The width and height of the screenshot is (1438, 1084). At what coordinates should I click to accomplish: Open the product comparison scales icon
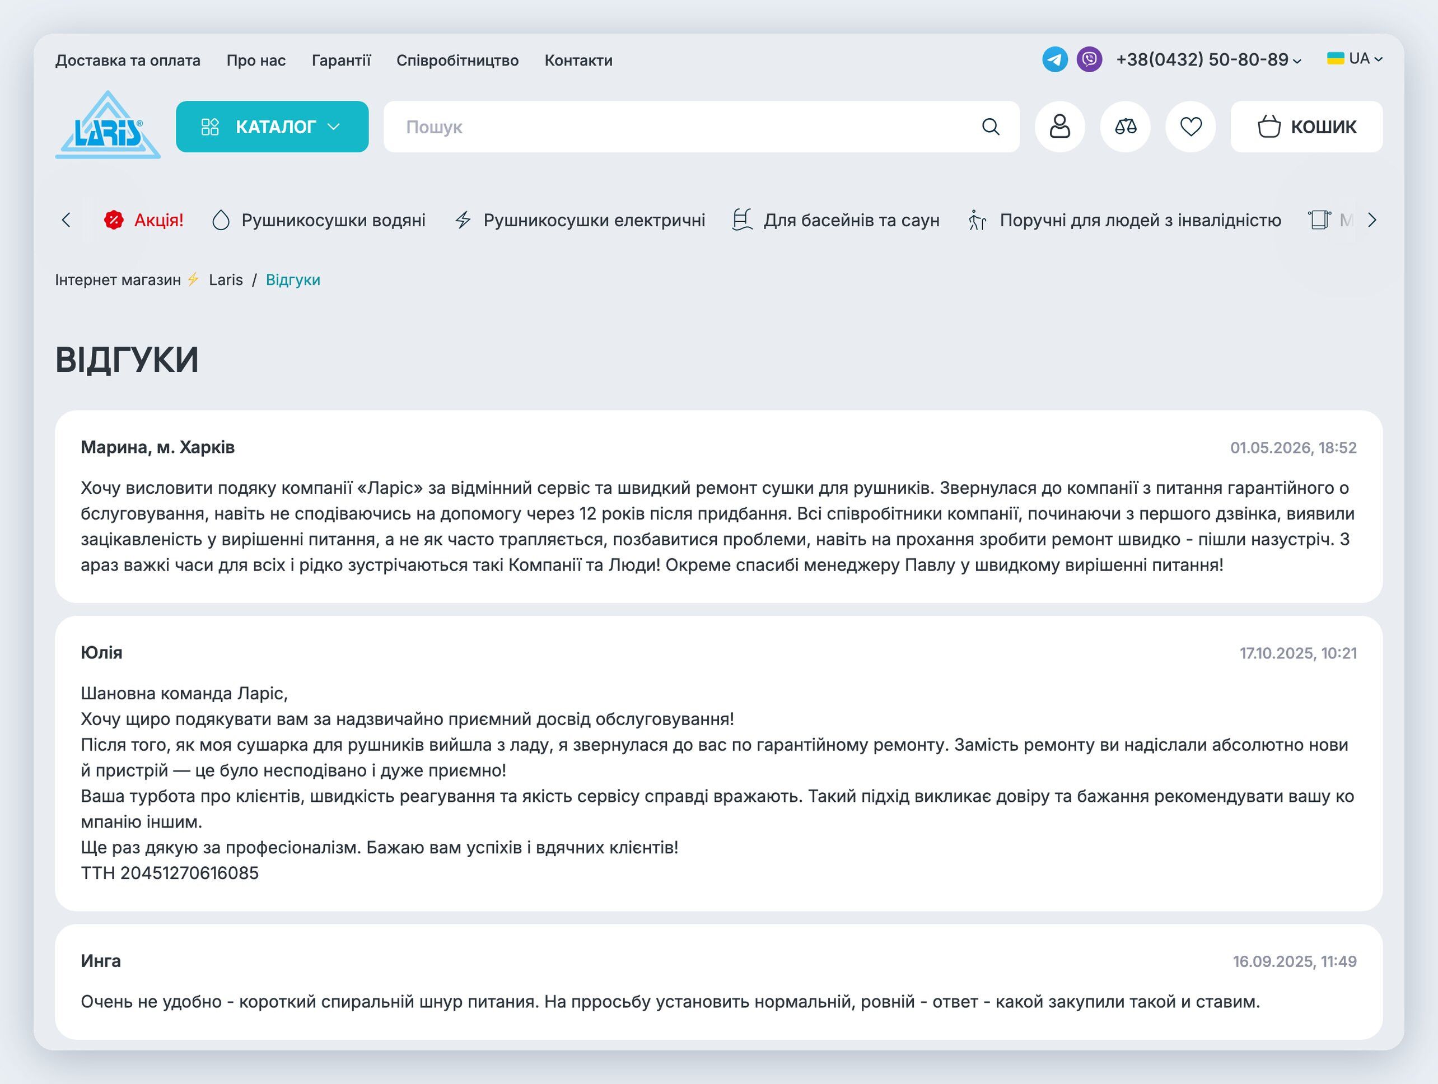click(1126, 127)
